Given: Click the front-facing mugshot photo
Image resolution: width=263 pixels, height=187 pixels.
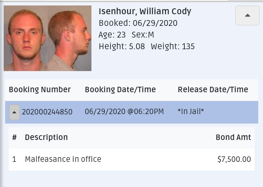Looking at the screenshot, I should (x=26, y=38).
